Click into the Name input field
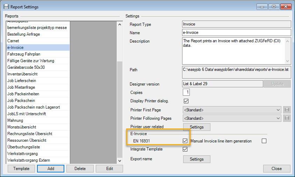Viewport: 295px width, 177px height. [x=236, y=33]
